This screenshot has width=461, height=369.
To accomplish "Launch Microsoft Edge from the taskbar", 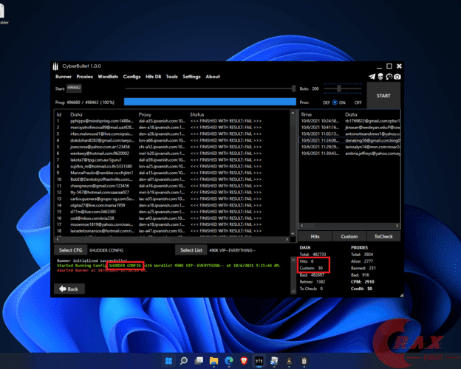I will (229, 361).
